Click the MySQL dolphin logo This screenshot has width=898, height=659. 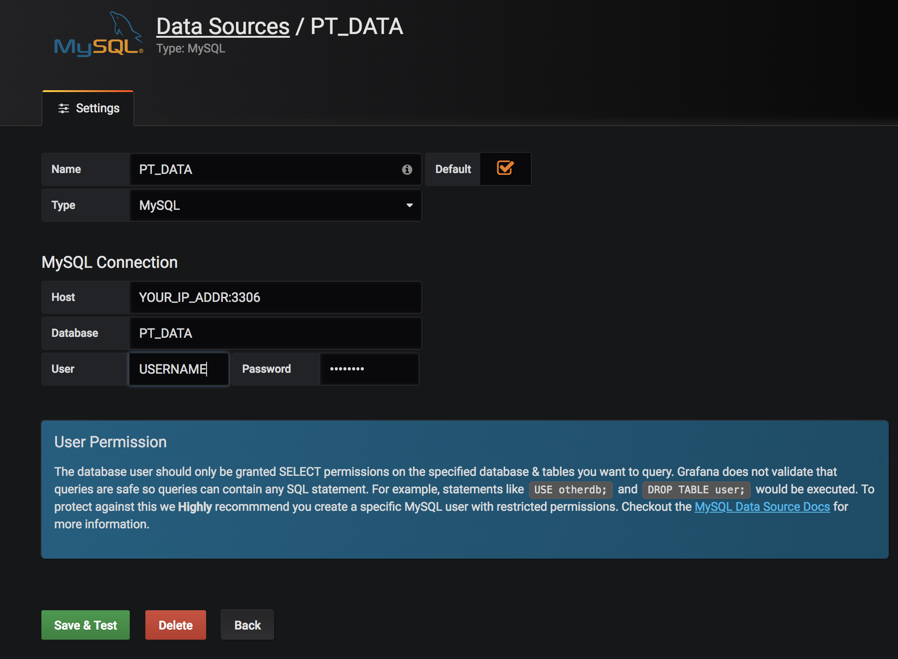(x=98, y=35)
